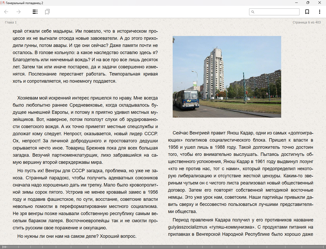Click the 'Глава 1' chapter label
This screenshot has height=249, width=326.
[x=11, y=22]
